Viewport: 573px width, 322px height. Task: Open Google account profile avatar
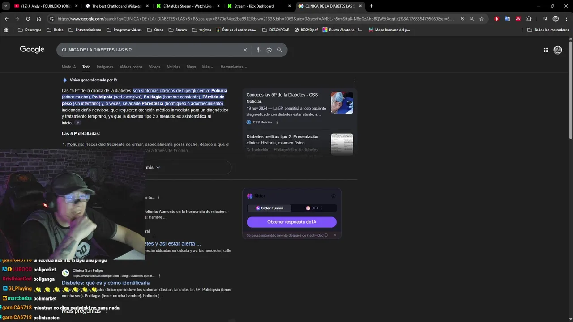pos(558,50)
